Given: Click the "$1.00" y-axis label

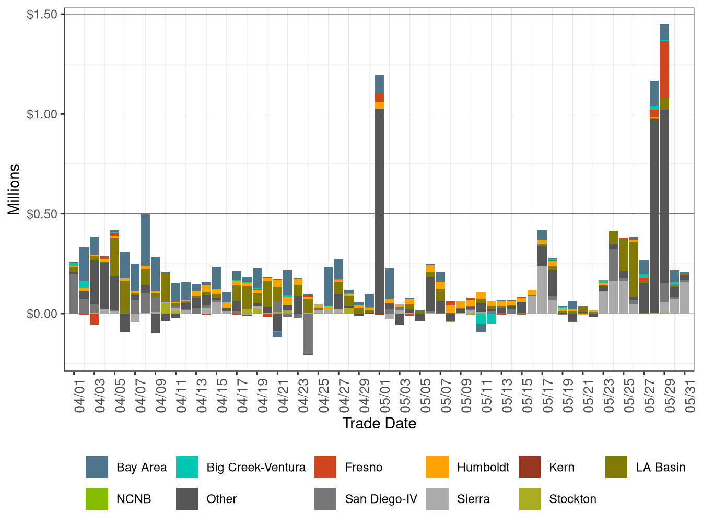Looking at the screenshot, I should point(42,114).
